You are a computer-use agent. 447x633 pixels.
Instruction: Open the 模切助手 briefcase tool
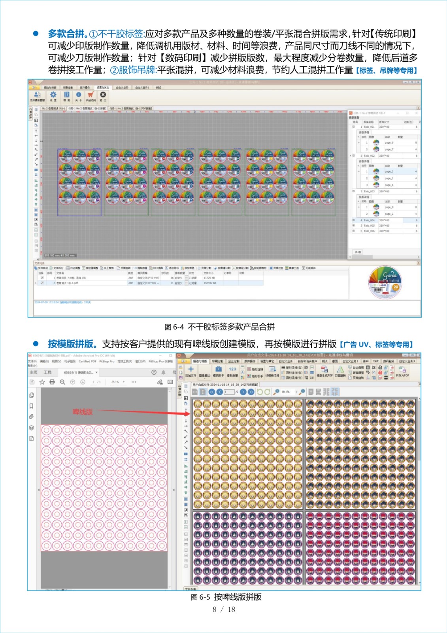pyautogui.click(x=218, y=370)
